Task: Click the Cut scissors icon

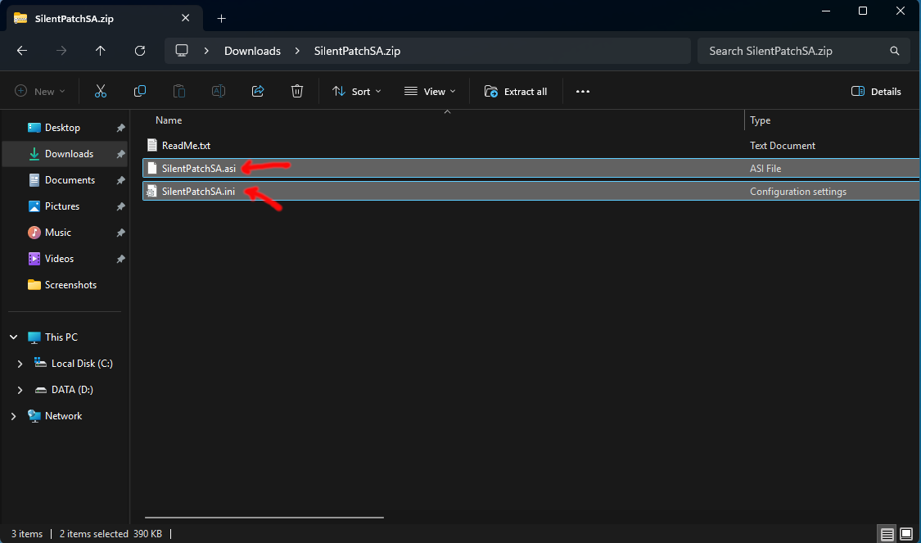Action: coord(101,91)
